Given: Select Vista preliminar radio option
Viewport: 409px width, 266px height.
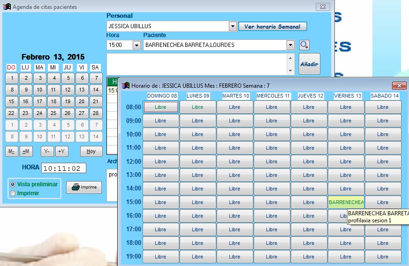Looking at the screenshot, I should click(13, 184).
